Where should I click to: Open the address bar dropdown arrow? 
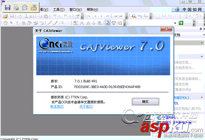[175, 23]
